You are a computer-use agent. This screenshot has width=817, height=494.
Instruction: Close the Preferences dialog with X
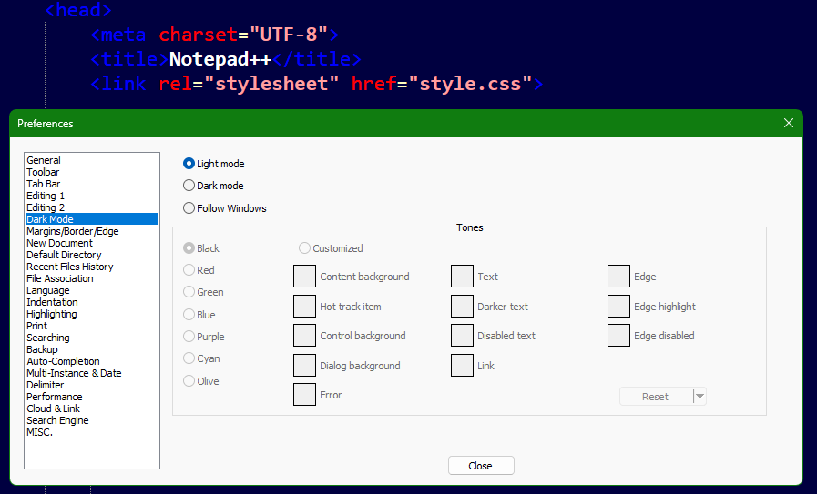point(789,123)
